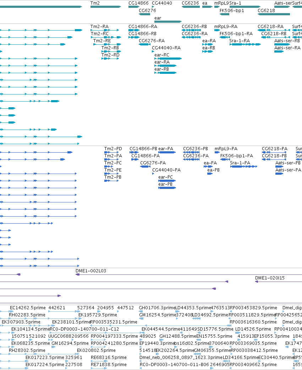Screen dimensions: 302x370
Task: Click the DME1-020I15 BAC clone
Action: coord(279,282)
